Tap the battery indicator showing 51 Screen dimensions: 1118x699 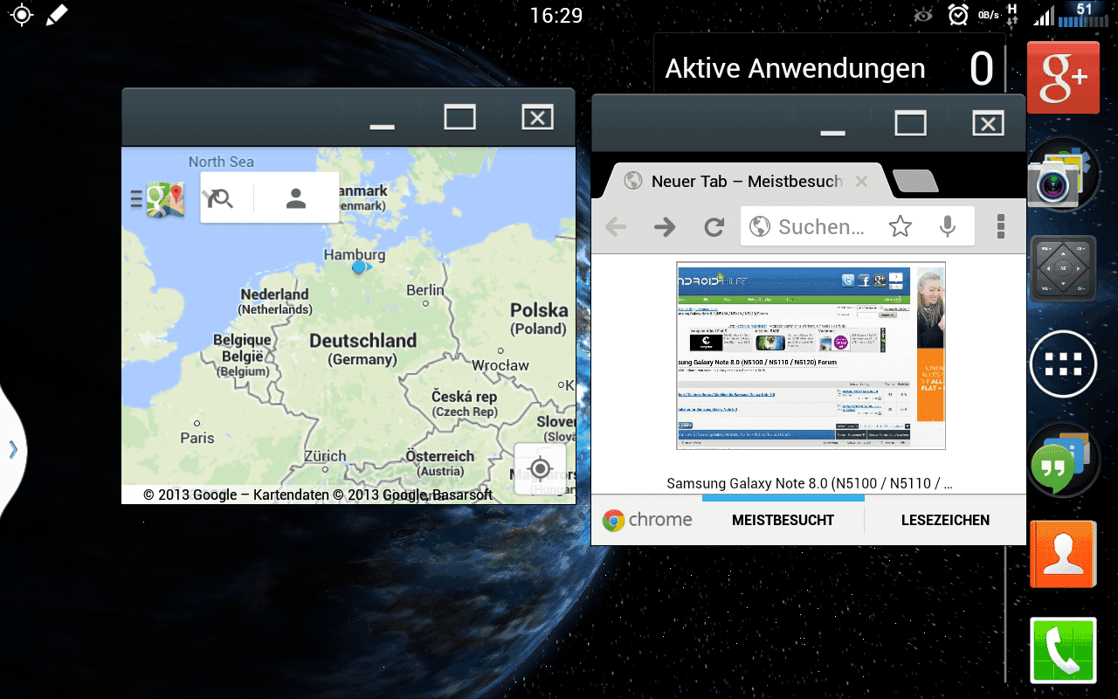point(1084,14)
